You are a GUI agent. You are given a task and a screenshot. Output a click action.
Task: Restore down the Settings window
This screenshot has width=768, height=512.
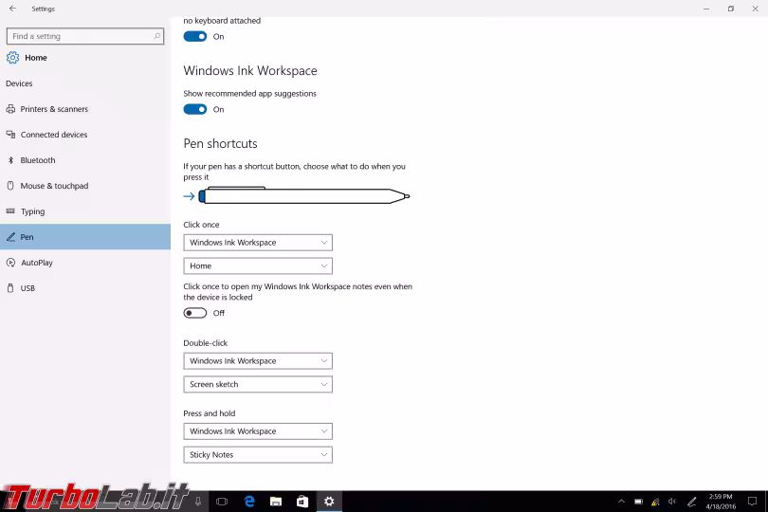click(x=731, y=9)
